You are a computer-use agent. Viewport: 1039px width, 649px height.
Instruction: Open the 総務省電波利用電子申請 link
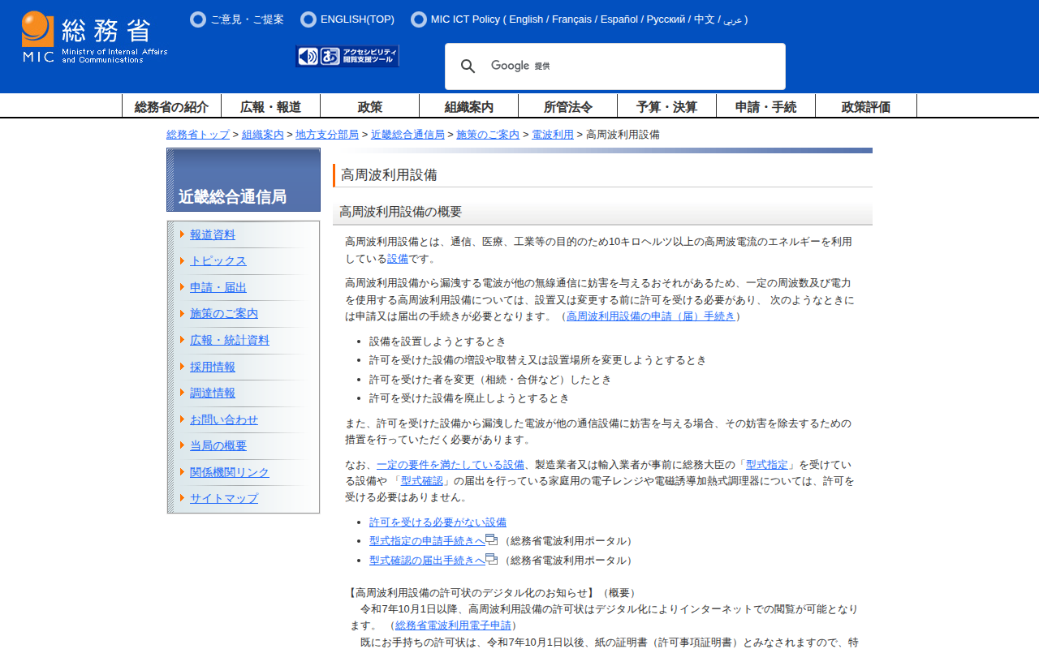tap(453, 625)
